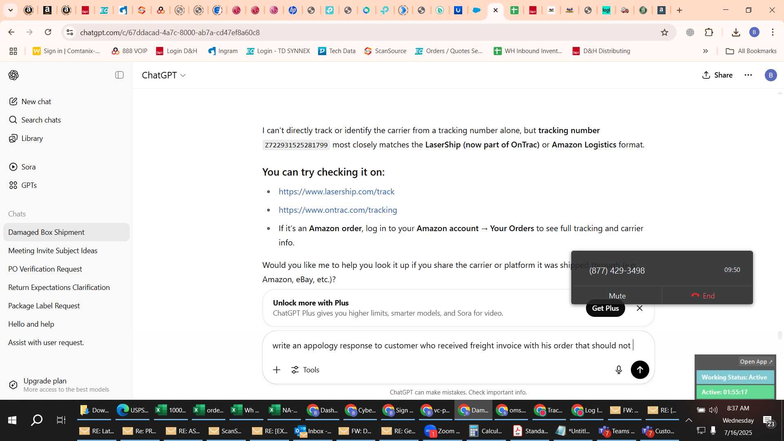Open the notification center icon
Image resolution: width=784 pixels, height=441 pixels.
coord(768,421)
